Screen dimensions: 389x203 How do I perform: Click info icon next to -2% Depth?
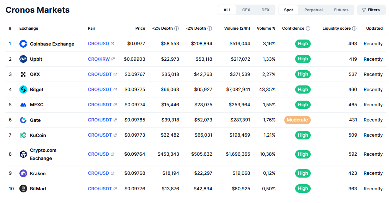click(209, 28)
